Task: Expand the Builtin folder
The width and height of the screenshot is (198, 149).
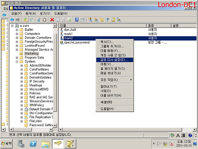Action: 17,30
